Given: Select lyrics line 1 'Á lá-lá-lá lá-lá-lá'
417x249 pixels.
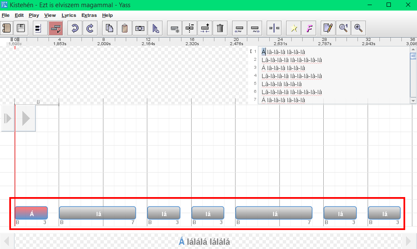Looking at the screenshot, I should (283, 52).
